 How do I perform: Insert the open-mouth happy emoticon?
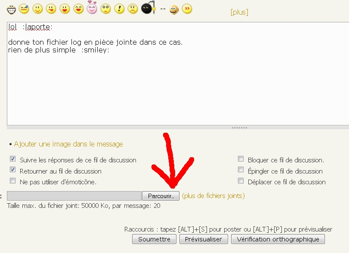point(65,9)
